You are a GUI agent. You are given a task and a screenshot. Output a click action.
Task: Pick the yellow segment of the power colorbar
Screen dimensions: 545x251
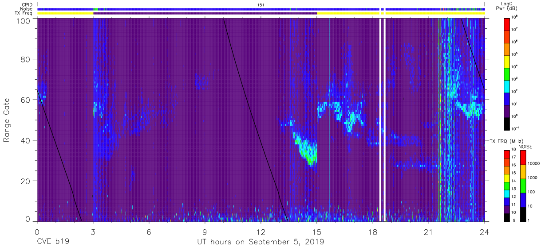(x=508, y=62)
